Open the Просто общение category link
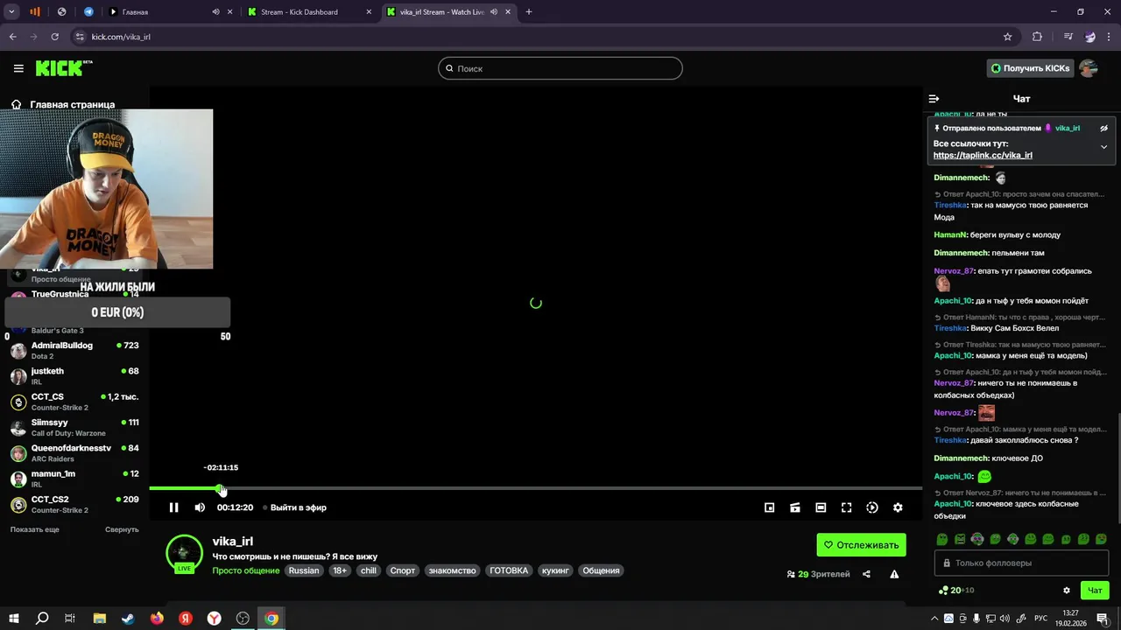The width and height of the screenshot is (1121, 630). pos(245,570)
